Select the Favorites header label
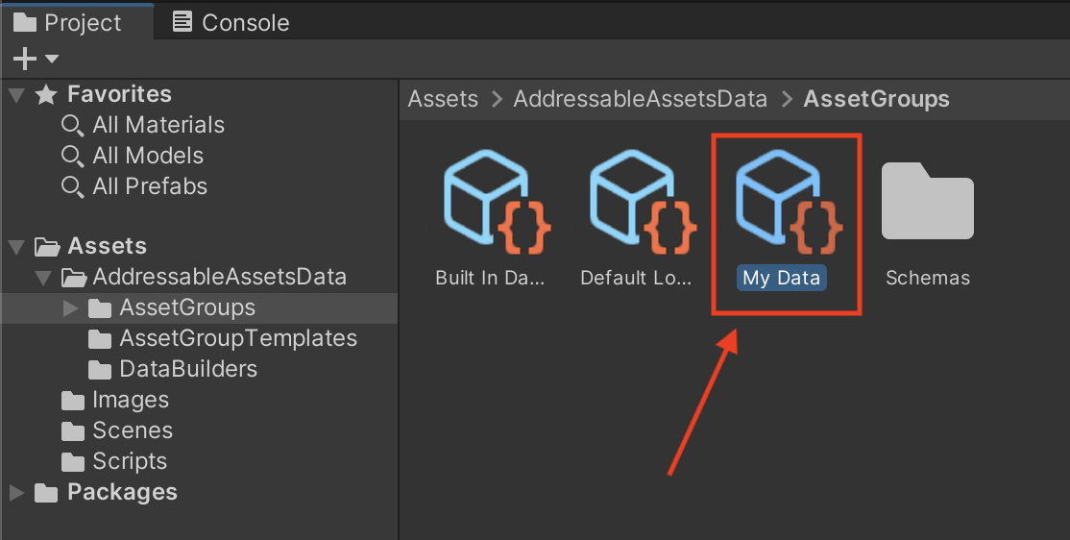 [119, 94]
